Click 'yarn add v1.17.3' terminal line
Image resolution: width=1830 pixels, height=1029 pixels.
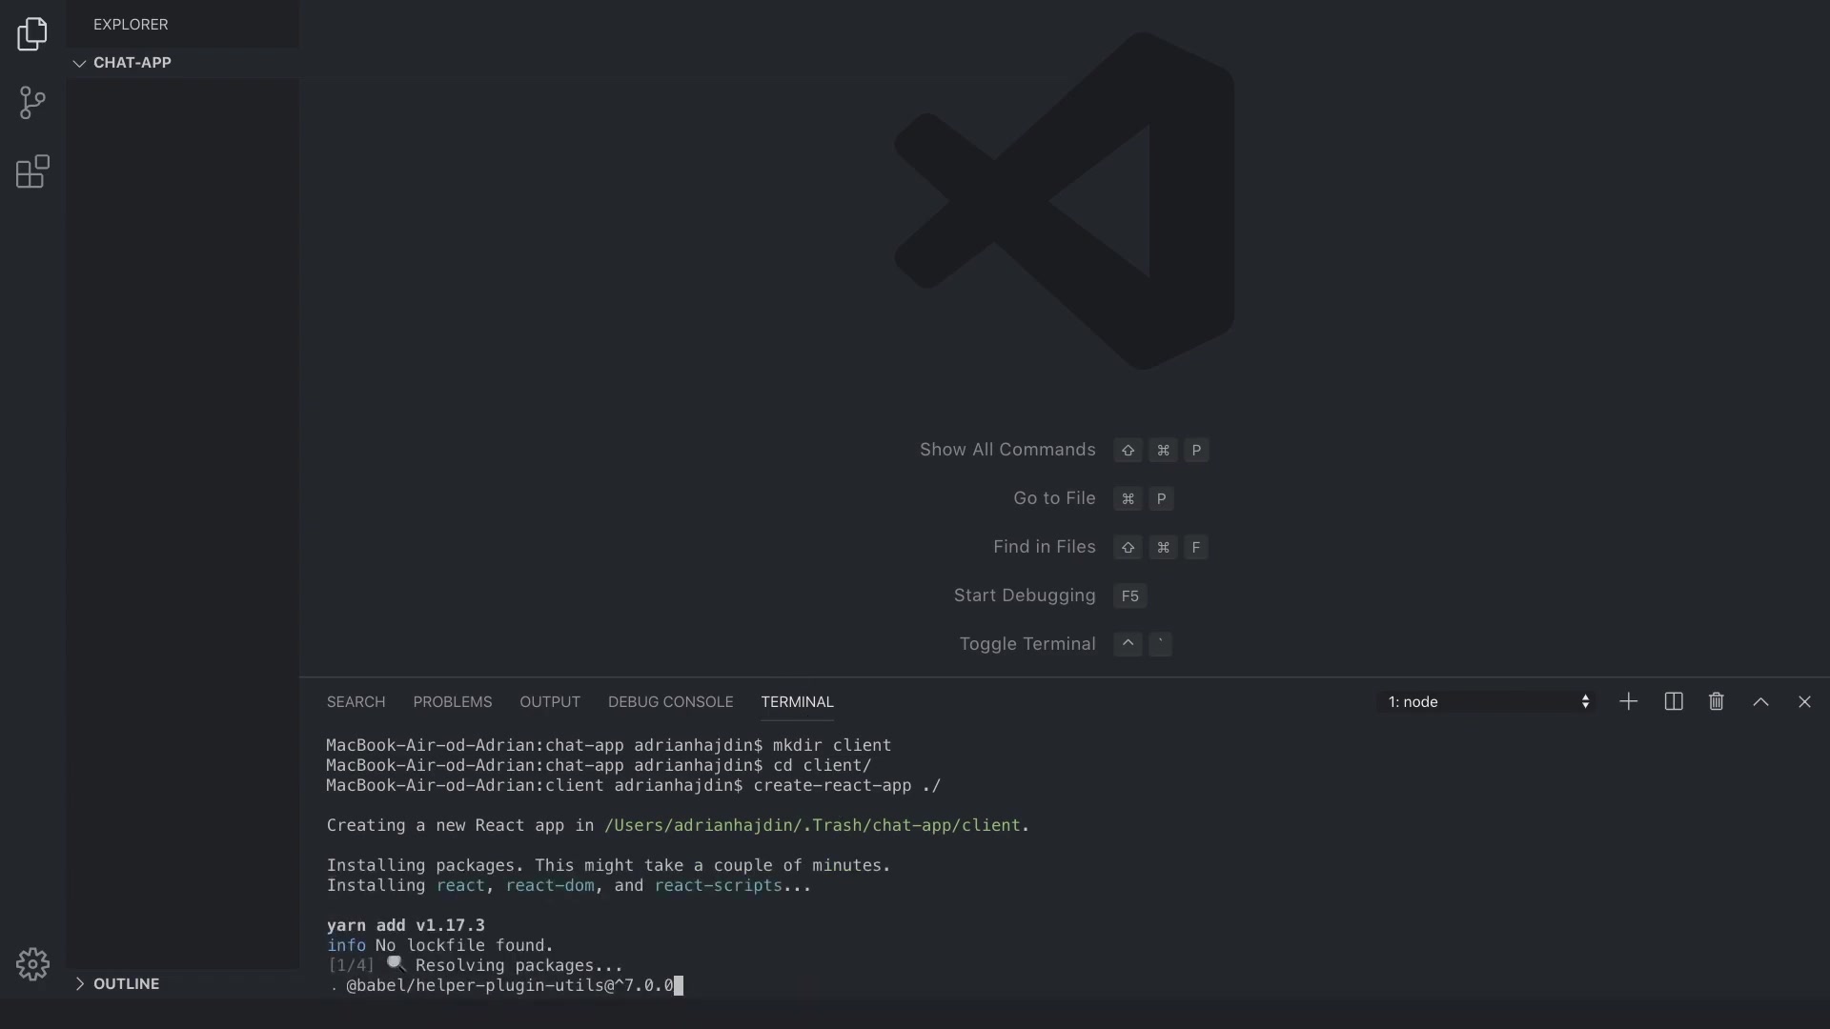(406, 926)
